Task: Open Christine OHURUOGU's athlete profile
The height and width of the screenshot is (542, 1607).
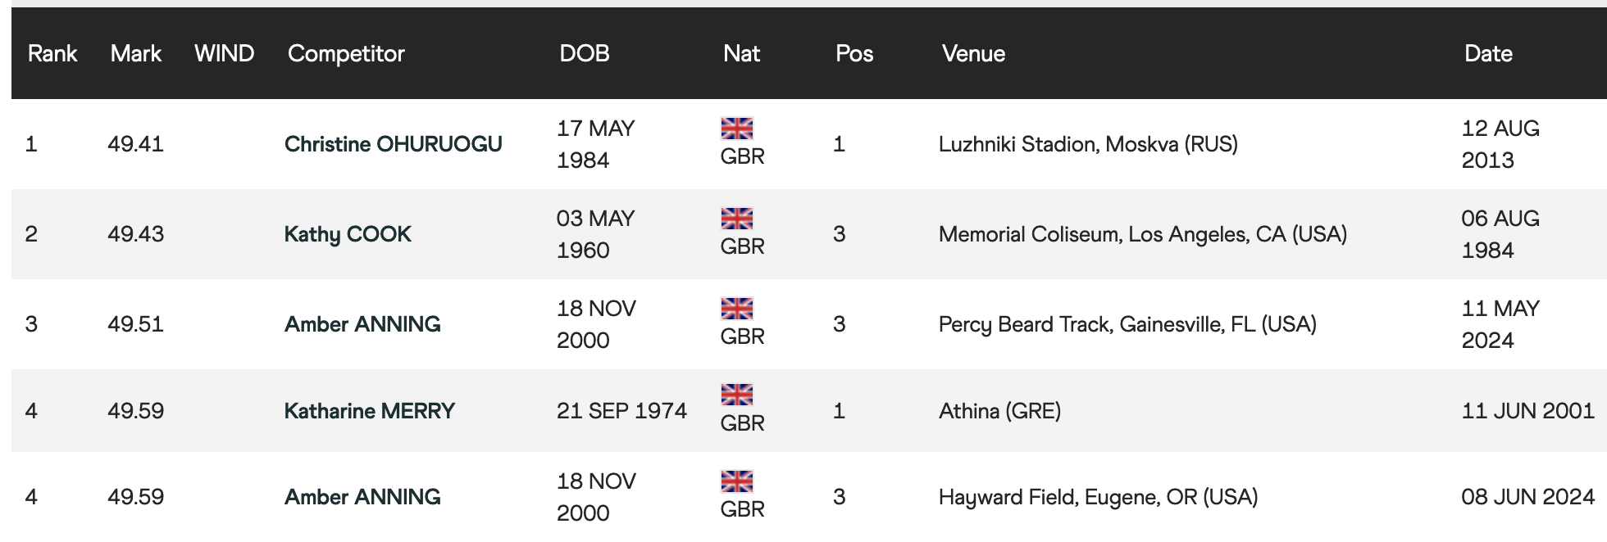Action: (x=393, y=144)
